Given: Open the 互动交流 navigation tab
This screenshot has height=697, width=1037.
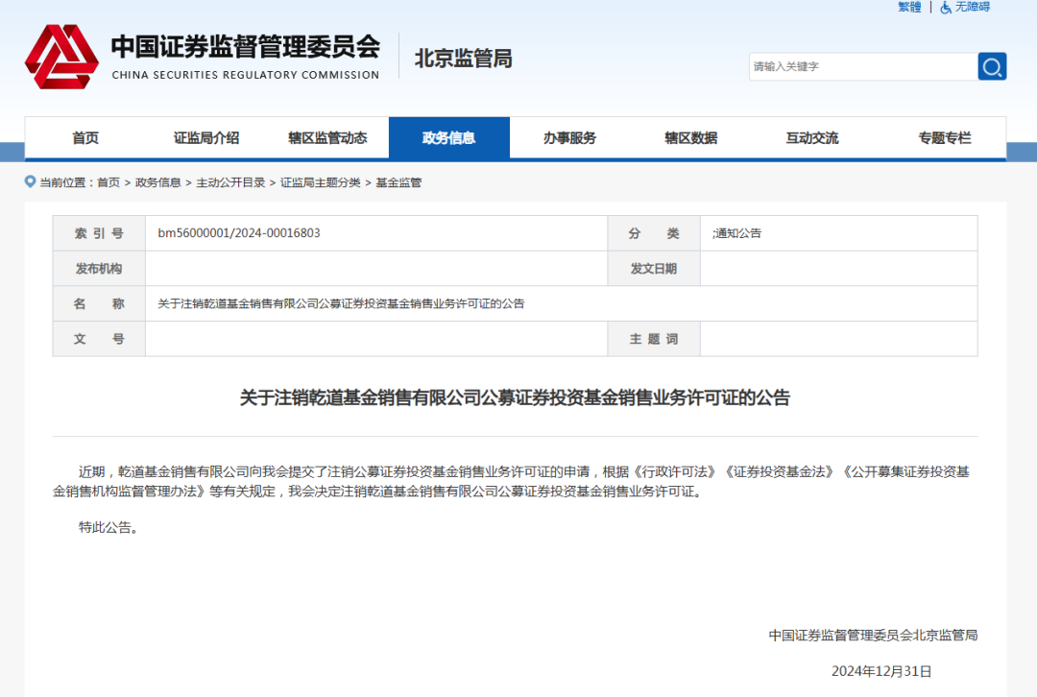Looking at the screenshot, I should (x=812, y=137).
